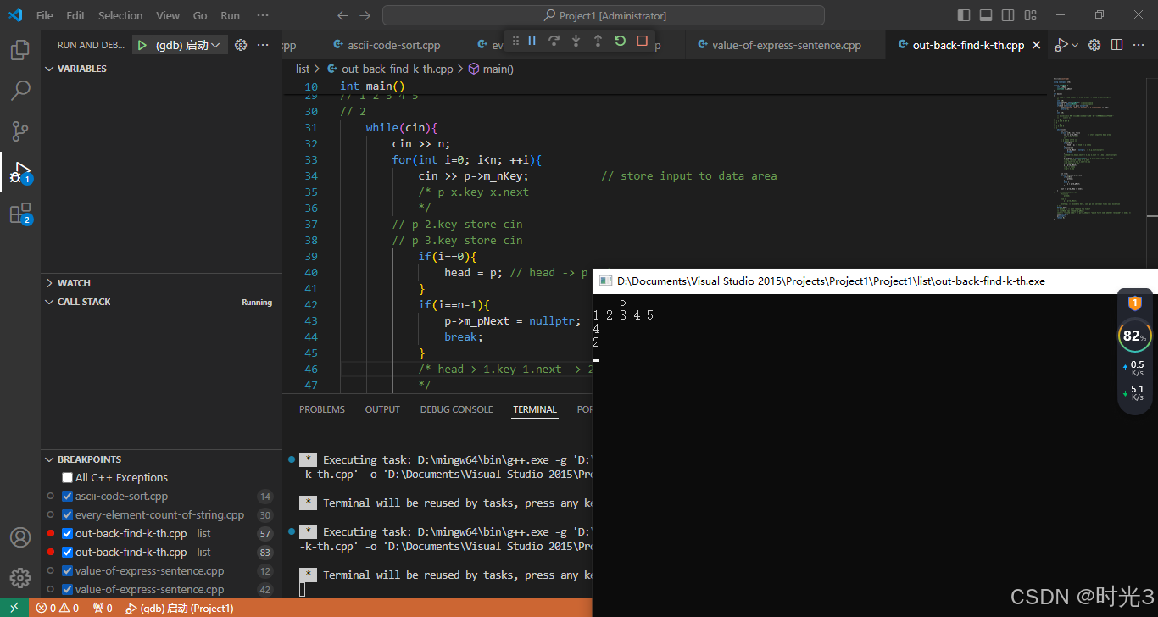Open the Selection menu
1158x617 pixels.
click(x=120, y=15)
